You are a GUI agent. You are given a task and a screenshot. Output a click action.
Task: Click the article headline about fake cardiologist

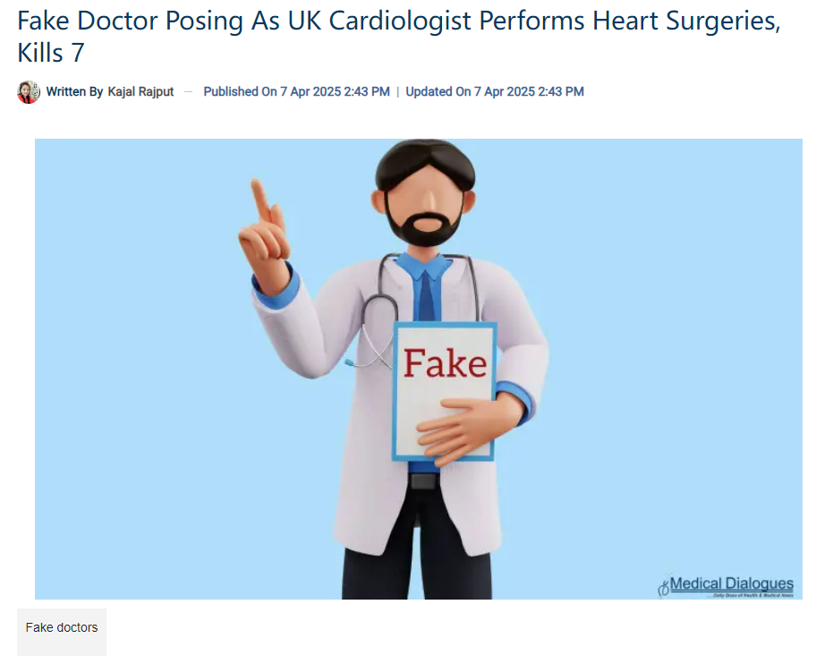[x=399, y=37]
